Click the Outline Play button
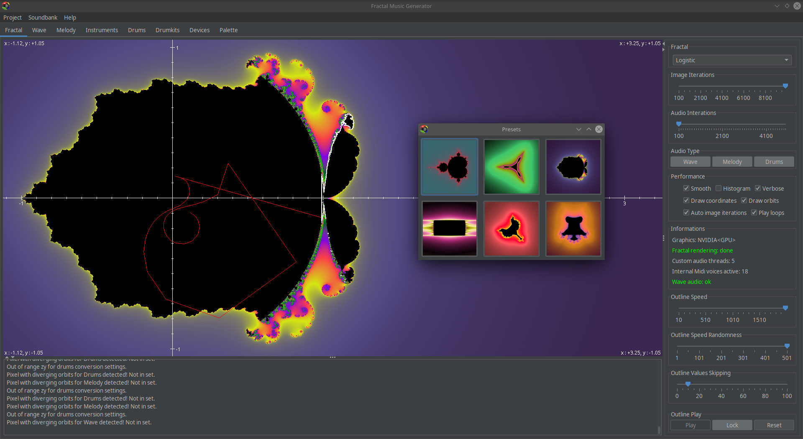Image resolution: width=803 pixels, height=439 pixels. click(x=690, y=425)
